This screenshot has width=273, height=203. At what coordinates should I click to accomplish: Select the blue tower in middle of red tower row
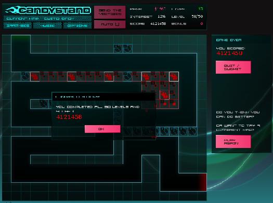click(127, 76)
